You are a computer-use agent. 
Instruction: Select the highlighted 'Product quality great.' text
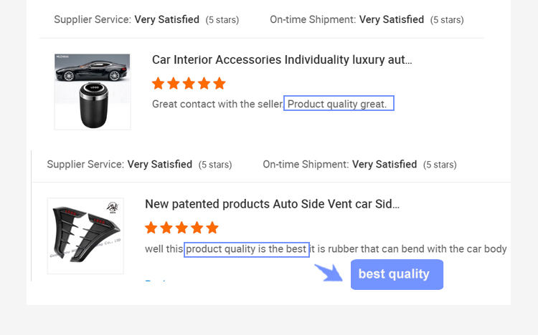[x=338, y=104]
